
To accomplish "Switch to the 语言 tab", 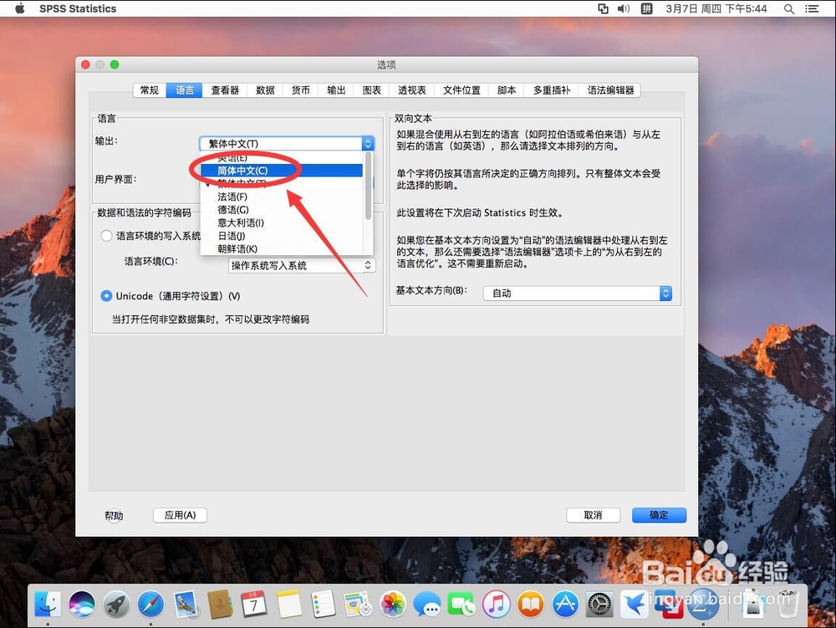I will [x=185, y=90].
